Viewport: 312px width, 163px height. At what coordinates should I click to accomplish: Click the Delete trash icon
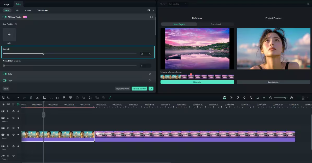[31, 98]
